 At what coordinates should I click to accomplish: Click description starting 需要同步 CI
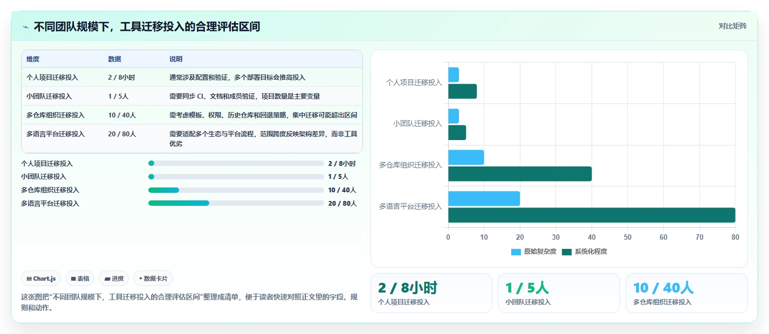pyautogui.click(x=244, y=96)
